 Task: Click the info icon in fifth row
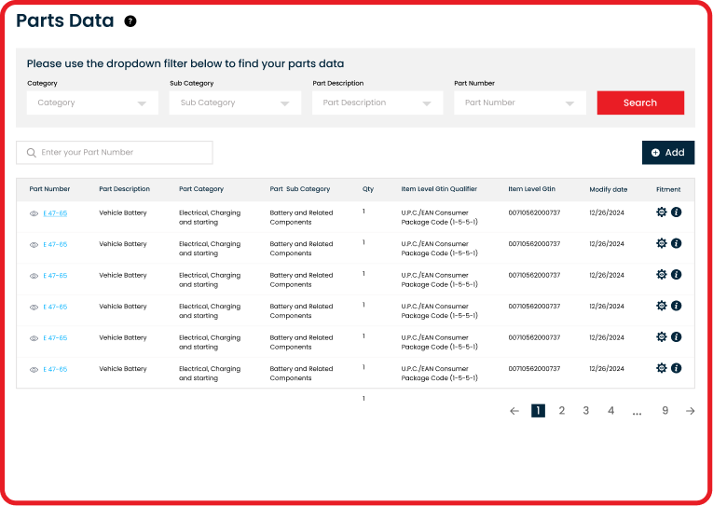tap(676, 337)
